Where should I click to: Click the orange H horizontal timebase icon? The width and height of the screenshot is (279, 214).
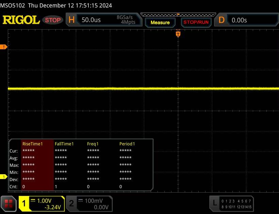pyautogui.click(x=71, y=20)
